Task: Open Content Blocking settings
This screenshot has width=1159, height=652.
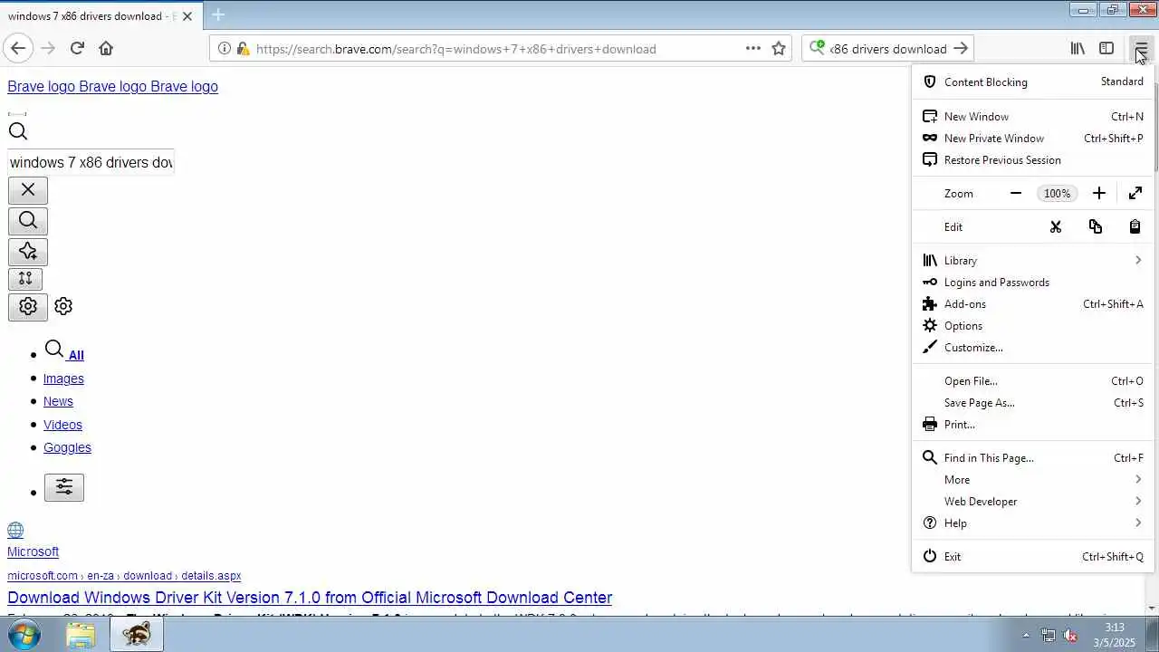Action: point(1032,81)
